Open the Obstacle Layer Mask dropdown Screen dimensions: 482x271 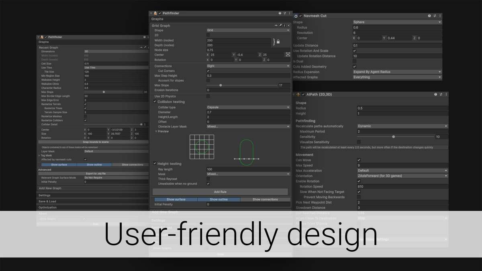[248, 126]
